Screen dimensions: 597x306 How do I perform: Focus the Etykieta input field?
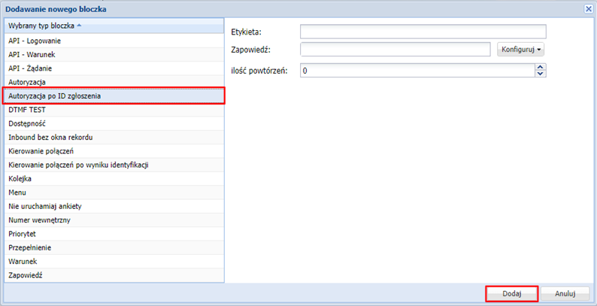pos(423,32)
